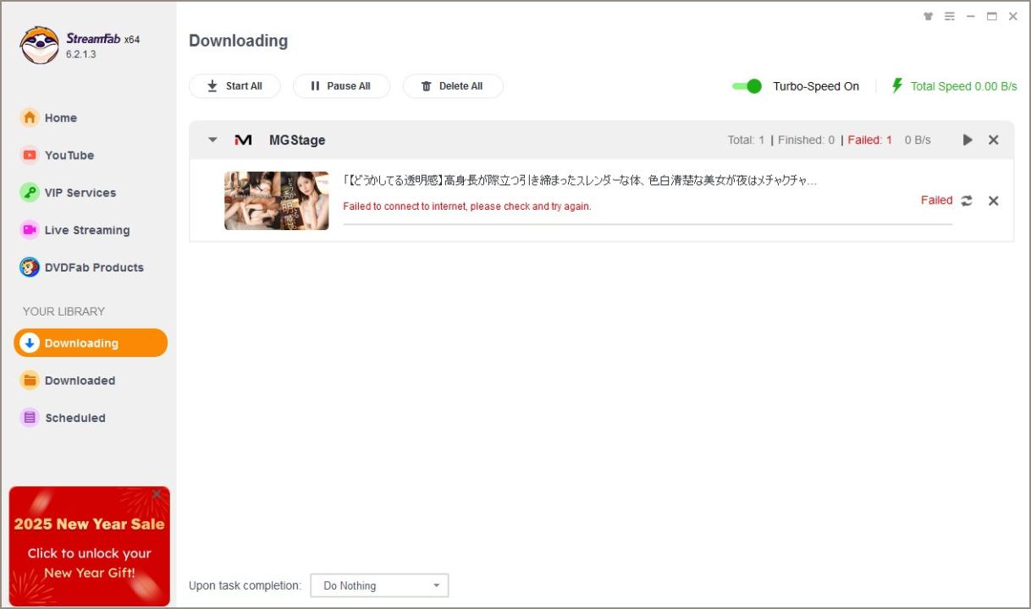Open DVDFab Products
The height and width of the screenshot is (609, 1031).
tap(82, 267)
